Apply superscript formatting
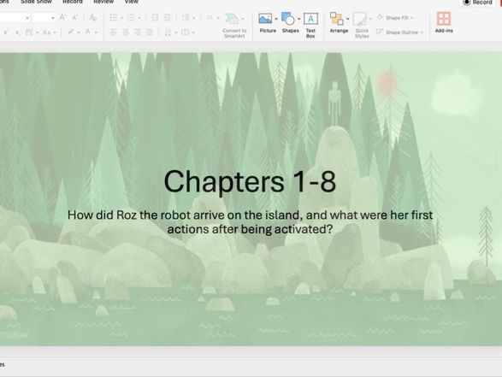The width and height of the screenshot is (502, 377). (5, 32)
